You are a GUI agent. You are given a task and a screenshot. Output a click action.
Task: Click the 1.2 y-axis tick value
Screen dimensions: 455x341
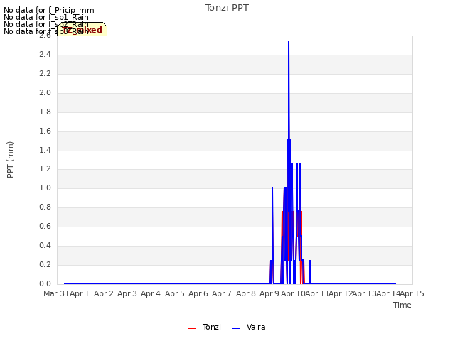click(45, 169)
